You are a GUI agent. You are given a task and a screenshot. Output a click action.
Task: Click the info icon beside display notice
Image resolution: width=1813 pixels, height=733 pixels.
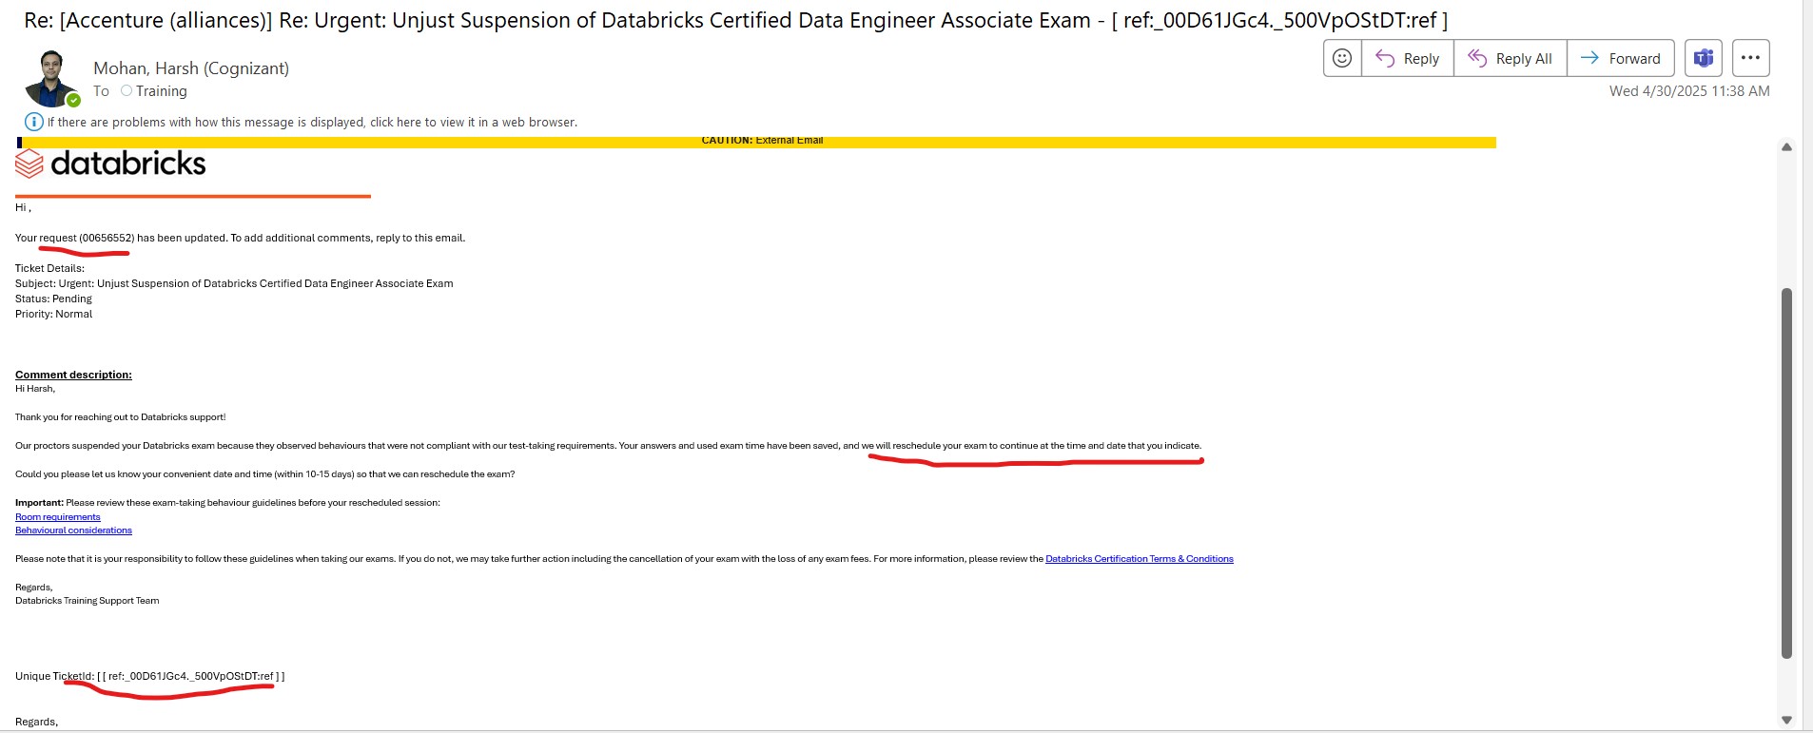pyautogui.click(x=33, y=122)
